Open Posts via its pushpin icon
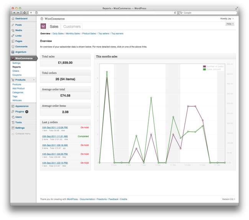This screenshot has height=220, width=249. [x=13, y=25]
